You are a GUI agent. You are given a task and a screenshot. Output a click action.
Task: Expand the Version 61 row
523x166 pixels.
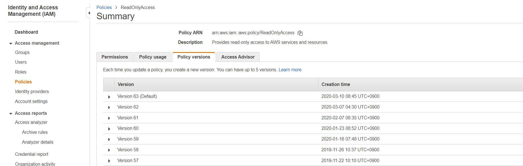click(109, 118)
